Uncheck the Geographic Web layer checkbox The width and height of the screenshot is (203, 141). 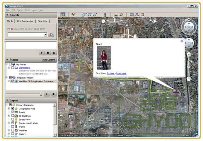click(x=12, y=108)
